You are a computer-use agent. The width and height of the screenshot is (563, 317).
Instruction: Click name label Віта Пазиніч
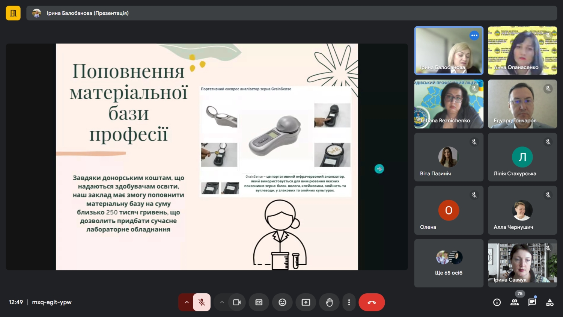tap(435, 174)
